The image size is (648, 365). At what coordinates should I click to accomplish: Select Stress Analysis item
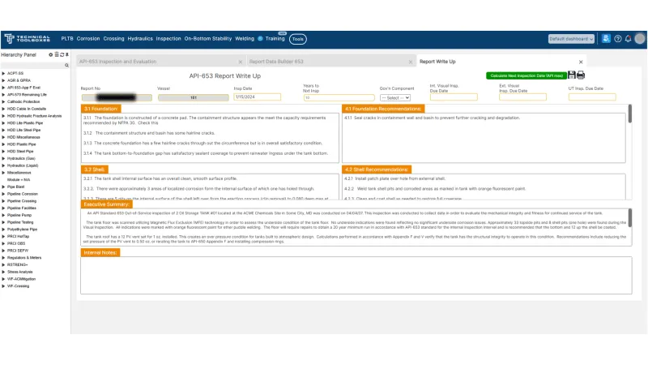[19, 272]
